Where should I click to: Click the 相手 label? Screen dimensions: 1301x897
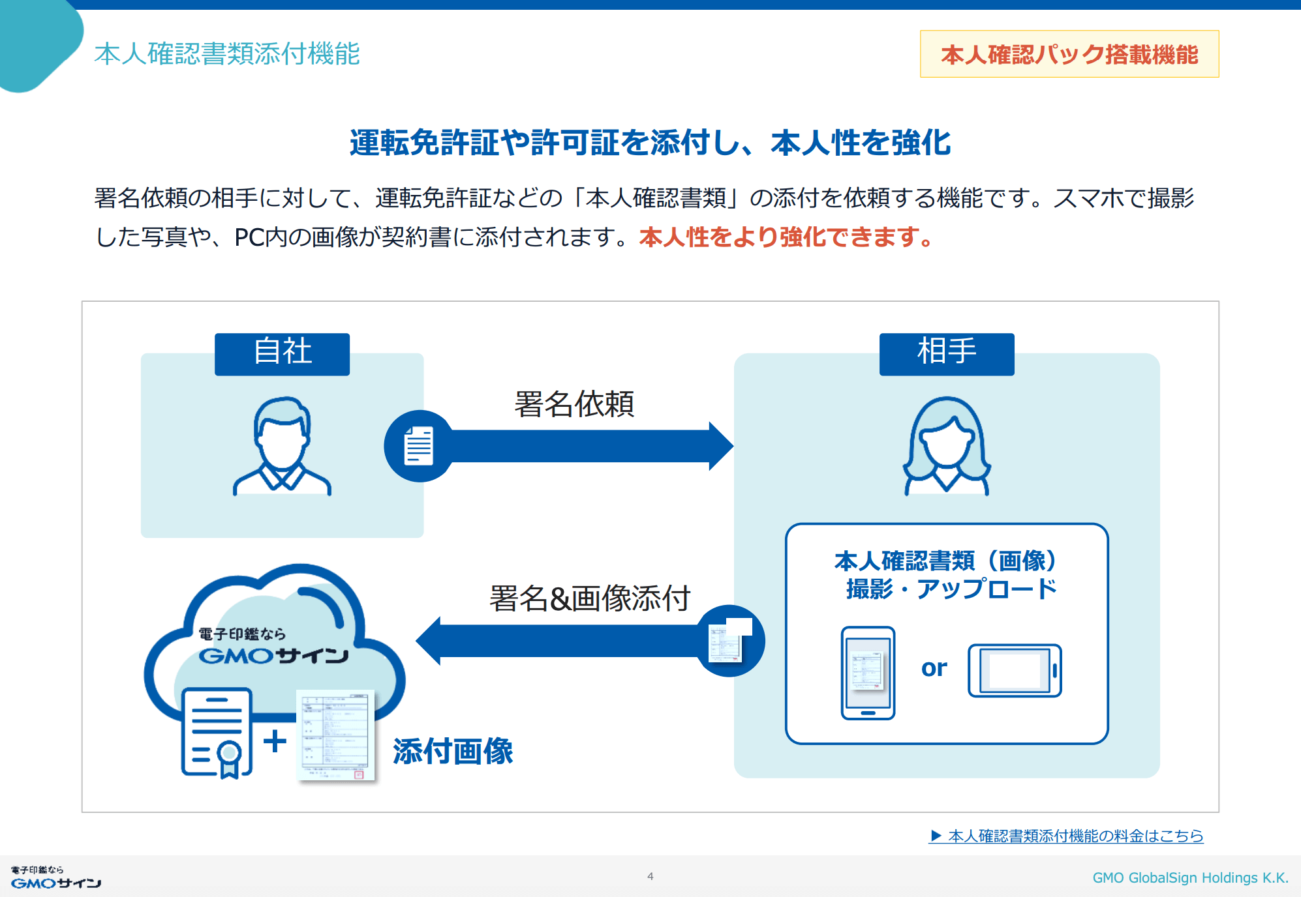point(946,353)
